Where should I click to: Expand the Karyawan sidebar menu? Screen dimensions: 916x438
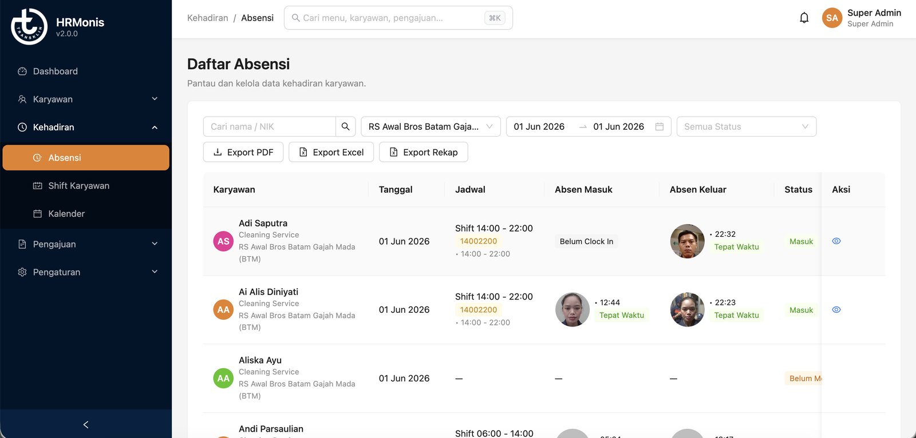coord(86,99)
